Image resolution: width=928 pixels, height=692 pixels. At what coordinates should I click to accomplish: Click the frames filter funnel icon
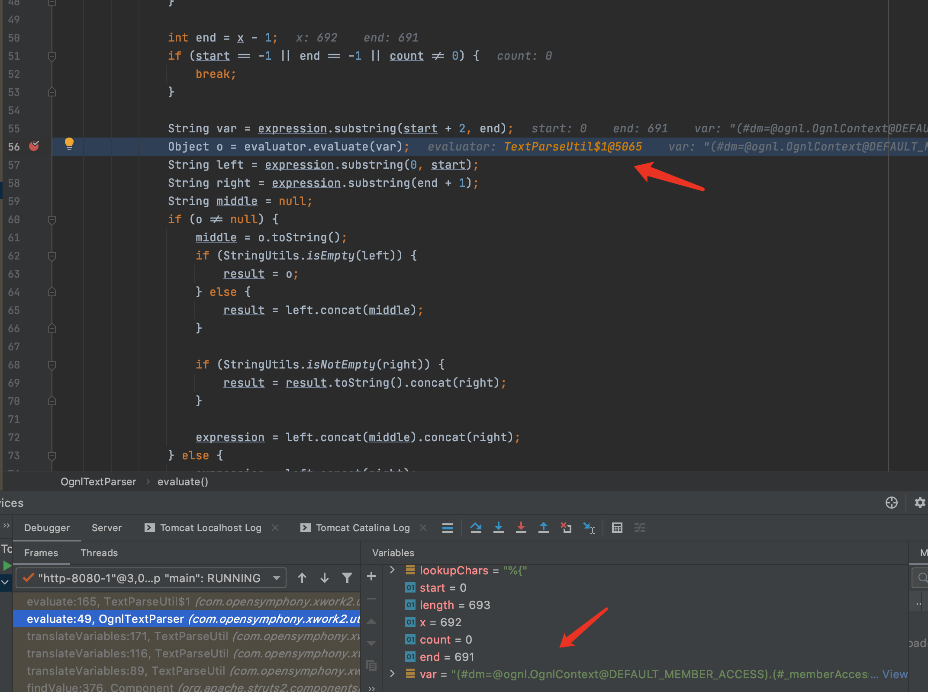(x=347, y=578)
